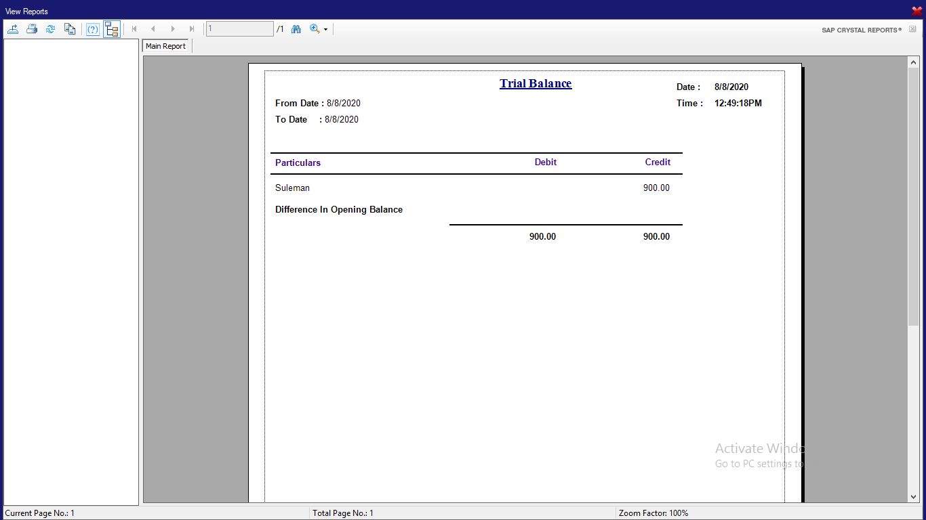Click the zoom magnifier icon

point(315,29)
